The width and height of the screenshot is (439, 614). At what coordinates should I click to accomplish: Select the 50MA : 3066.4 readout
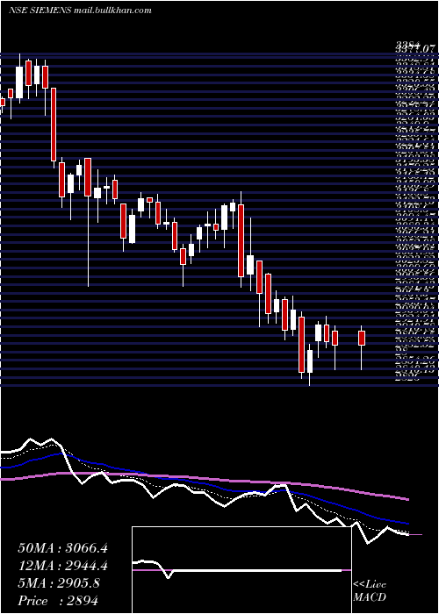click(62, 548)
